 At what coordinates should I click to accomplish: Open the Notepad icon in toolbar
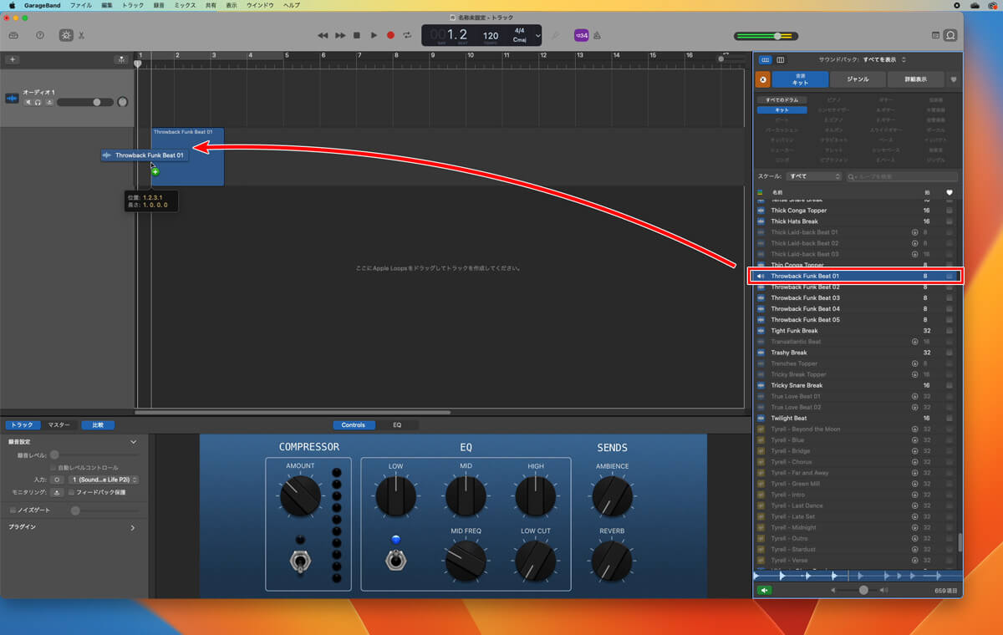(935, 35)
